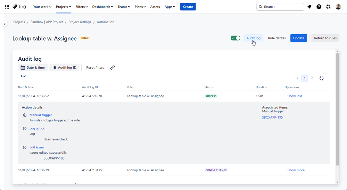Viewport: 347px width, 190px height.
Task: Click the audit log vertical scrollbar
Action: coord(337,109)
